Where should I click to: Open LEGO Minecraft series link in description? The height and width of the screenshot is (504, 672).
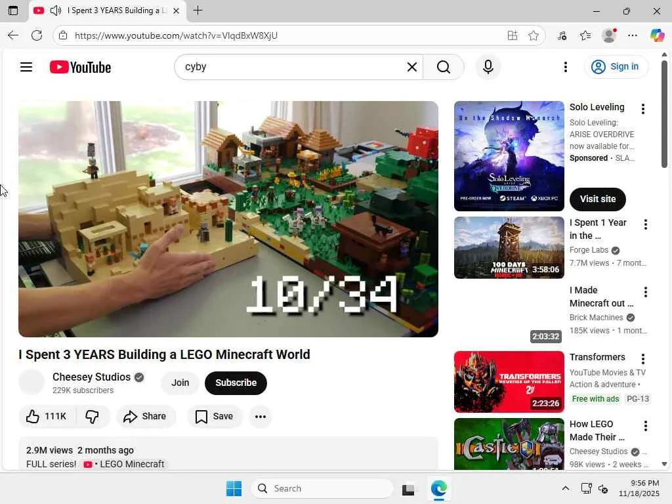tap(124, 464)
